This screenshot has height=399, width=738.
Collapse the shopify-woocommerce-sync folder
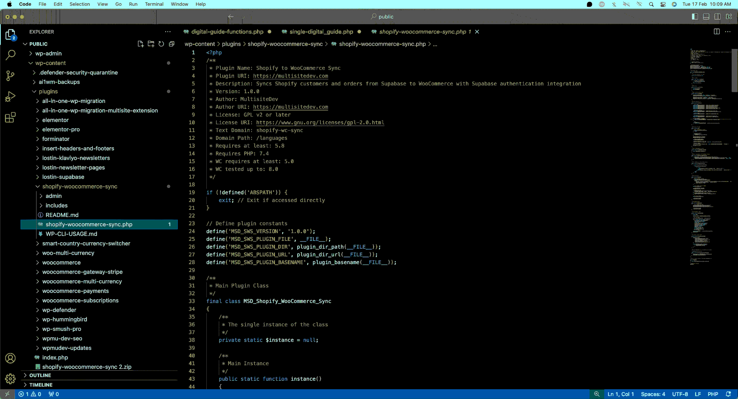[80, 186]
